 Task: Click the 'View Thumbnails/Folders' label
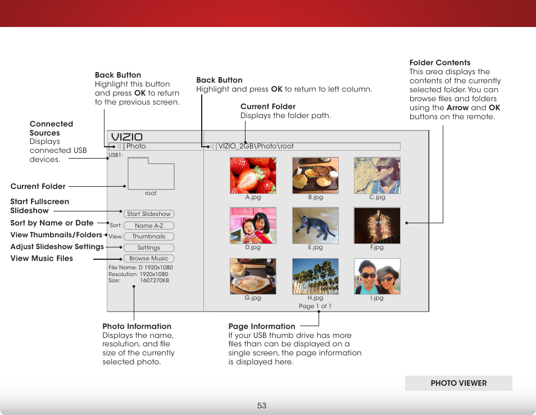coord(56,235)
